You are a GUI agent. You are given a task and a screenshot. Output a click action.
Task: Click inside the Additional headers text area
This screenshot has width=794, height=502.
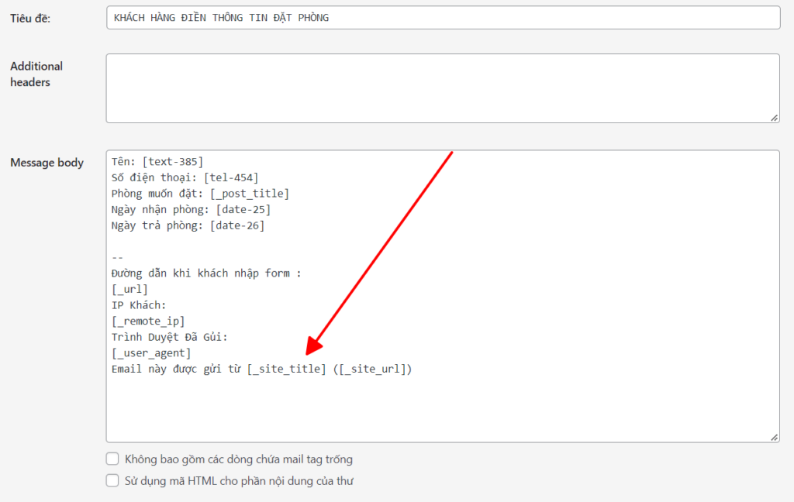442,88
